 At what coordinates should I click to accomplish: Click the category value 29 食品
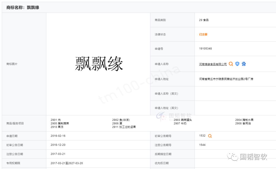tap(204, 20)
